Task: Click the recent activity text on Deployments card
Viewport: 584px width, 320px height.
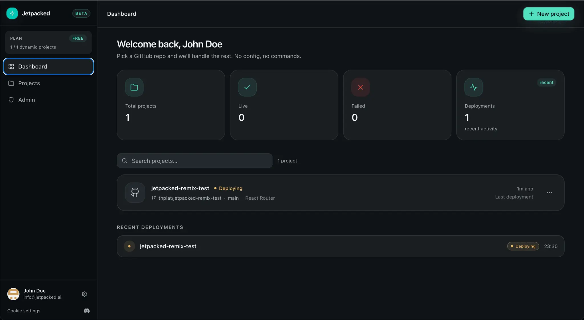Action: pos(481,129)
